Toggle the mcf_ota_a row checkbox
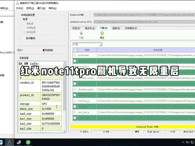 75,112
